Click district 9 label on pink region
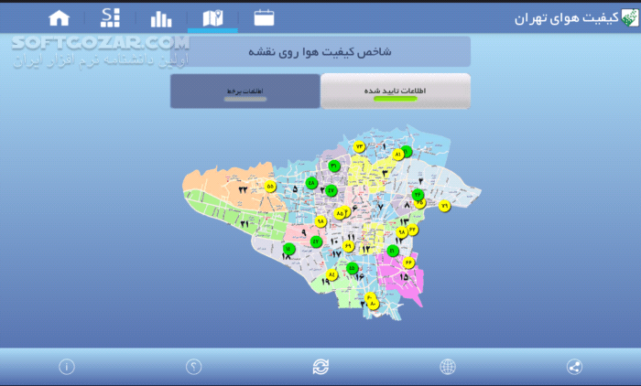The image size is (641, 386). 303,233
